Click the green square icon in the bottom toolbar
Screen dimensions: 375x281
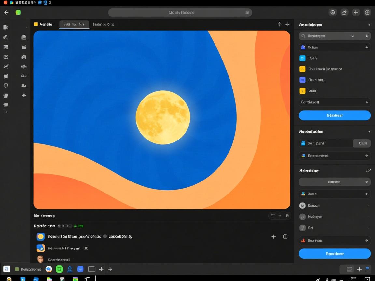[59, 269]
